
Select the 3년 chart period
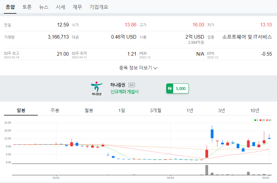[221, 111]
